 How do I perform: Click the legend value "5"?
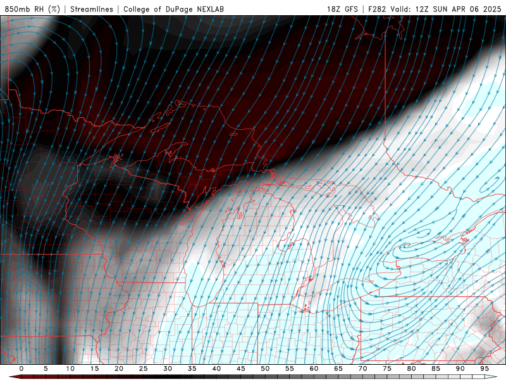coord(46,369)
